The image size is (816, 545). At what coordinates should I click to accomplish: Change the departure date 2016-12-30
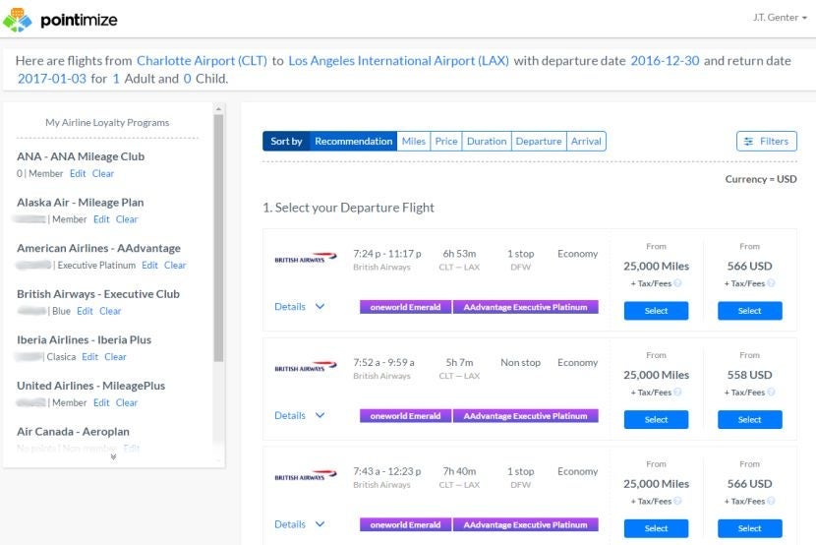(x=665, y=61)
